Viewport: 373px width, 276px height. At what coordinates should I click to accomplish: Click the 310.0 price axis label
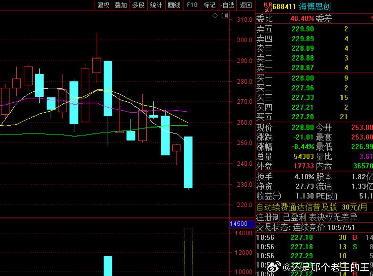[x=244, y=20]
